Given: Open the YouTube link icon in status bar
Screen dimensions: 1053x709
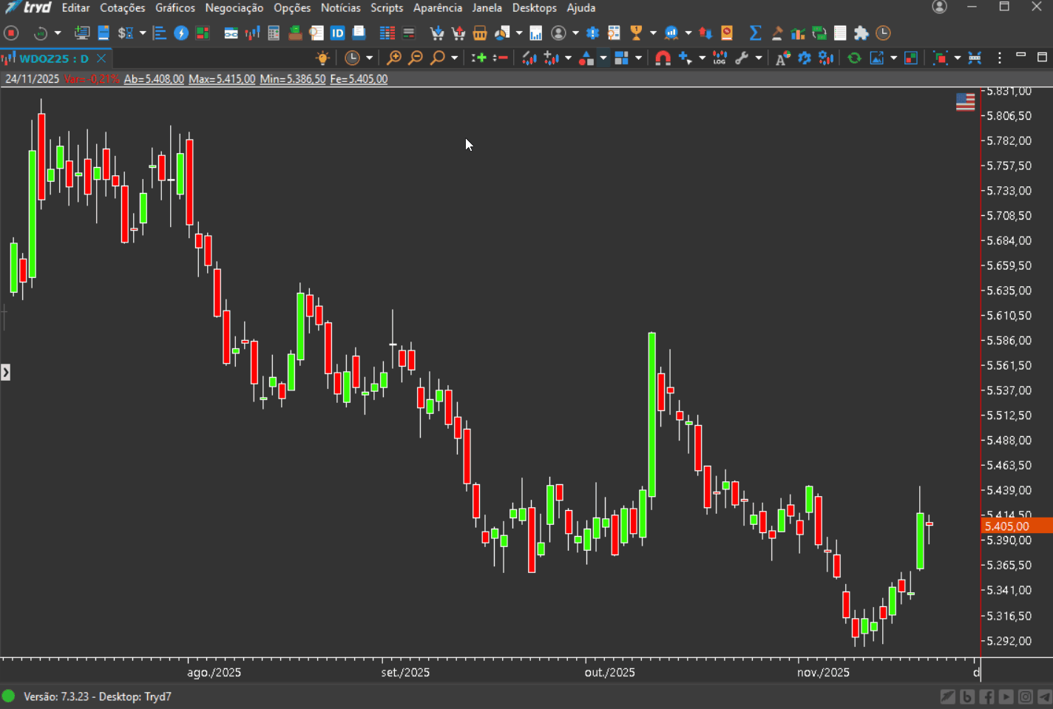Looking at the screenshot, I should [x=1006, y=696].
